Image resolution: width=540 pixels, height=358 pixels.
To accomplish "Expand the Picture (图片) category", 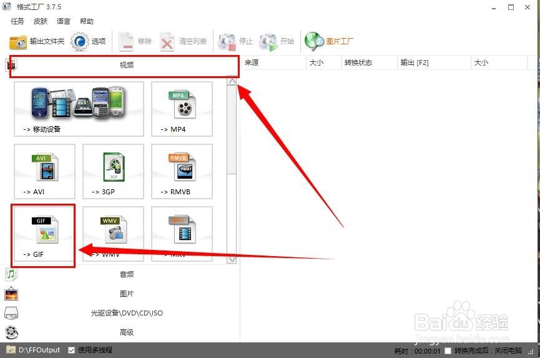I will pyautogui.click(x=126, y=294).
